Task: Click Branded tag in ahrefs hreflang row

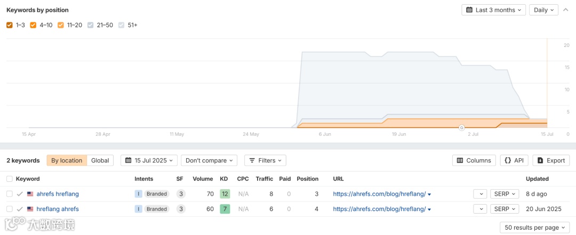Action: coord(156,194)
